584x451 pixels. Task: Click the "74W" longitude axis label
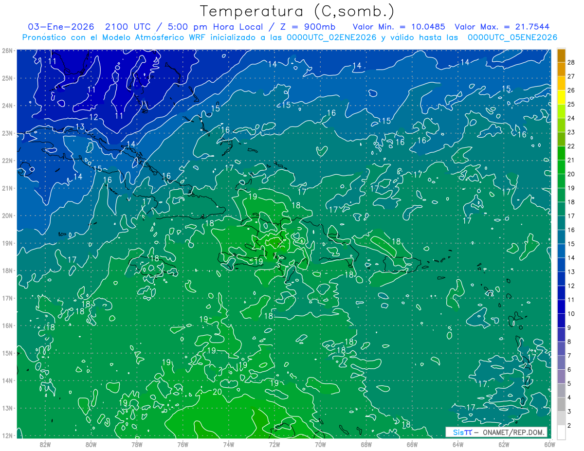229,444
